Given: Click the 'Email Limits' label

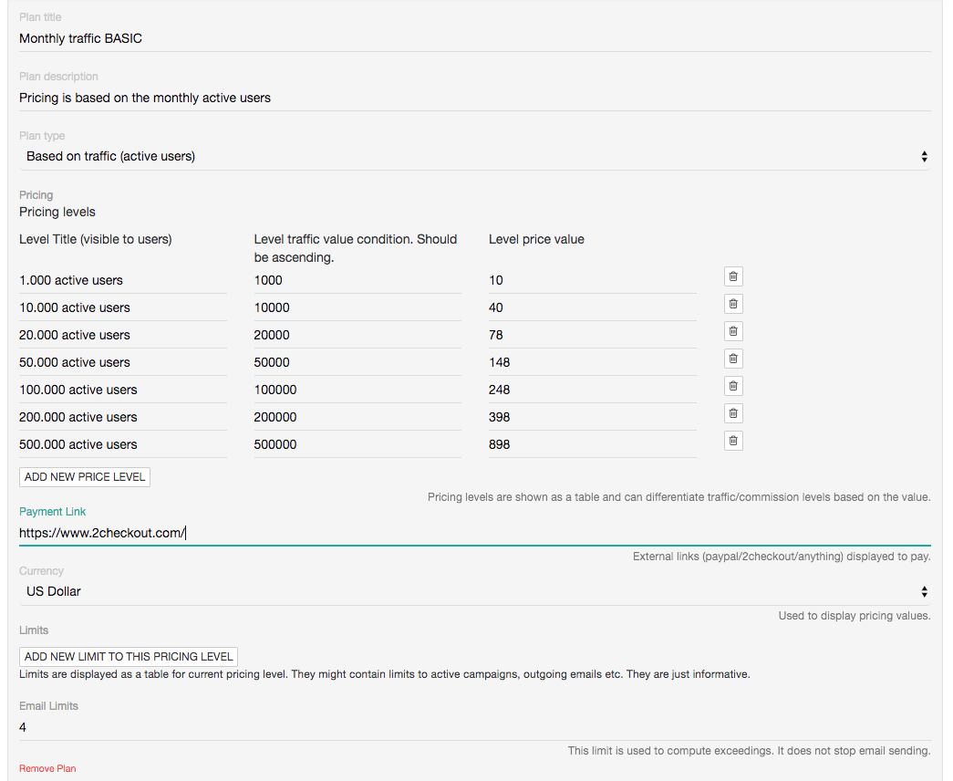Looking at the screenshot, I should pos(48,705).
